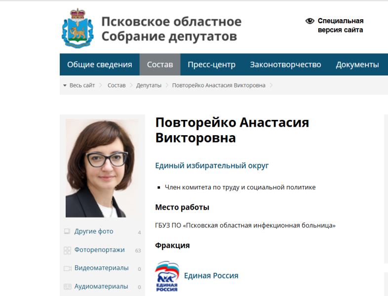
Task: Select the 'Состав' menu tab
Action: pyautogui.click(x=160, y=64)
